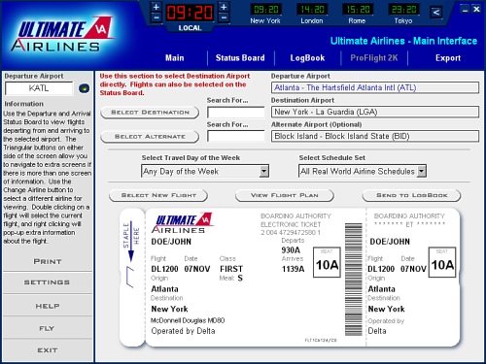
Task: Open Settings from the left sidebar
Action: [x=48, y=282]
